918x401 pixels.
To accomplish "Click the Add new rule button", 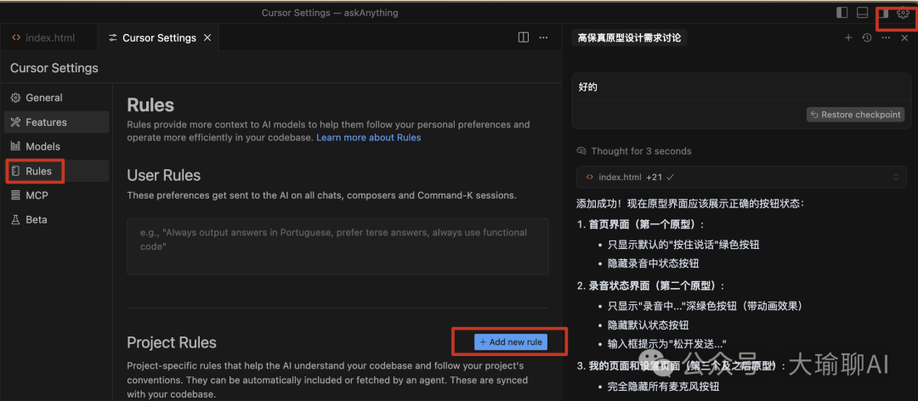I will [511, 342].
